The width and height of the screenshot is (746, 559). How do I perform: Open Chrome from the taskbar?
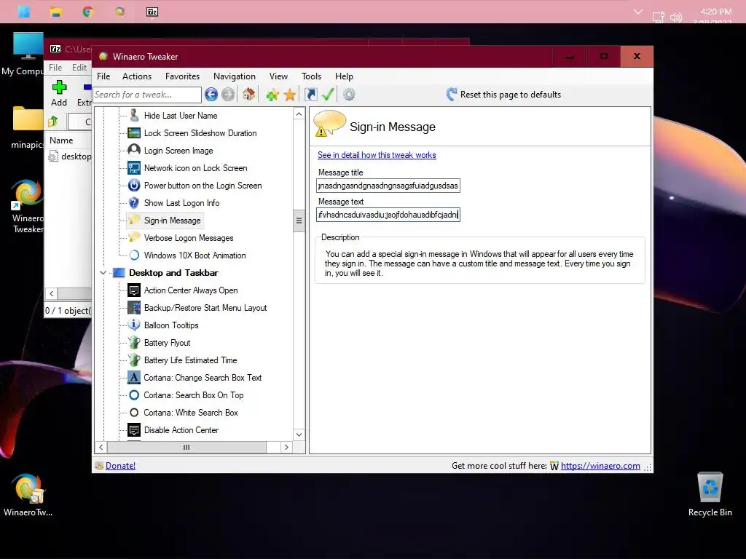87,12
